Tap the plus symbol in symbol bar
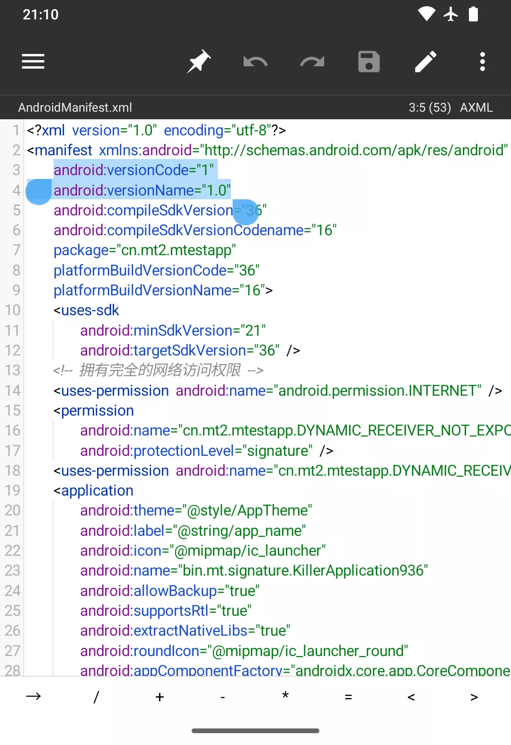The height and width of the screenshot is (745, 511). click(x=159, y=696)
